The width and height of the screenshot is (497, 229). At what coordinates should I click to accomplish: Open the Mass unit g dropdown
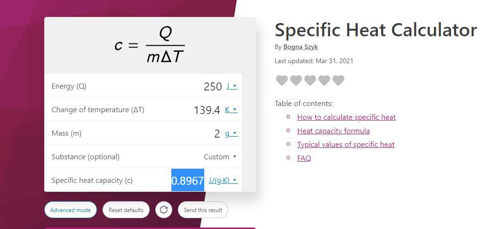[231, 133]
